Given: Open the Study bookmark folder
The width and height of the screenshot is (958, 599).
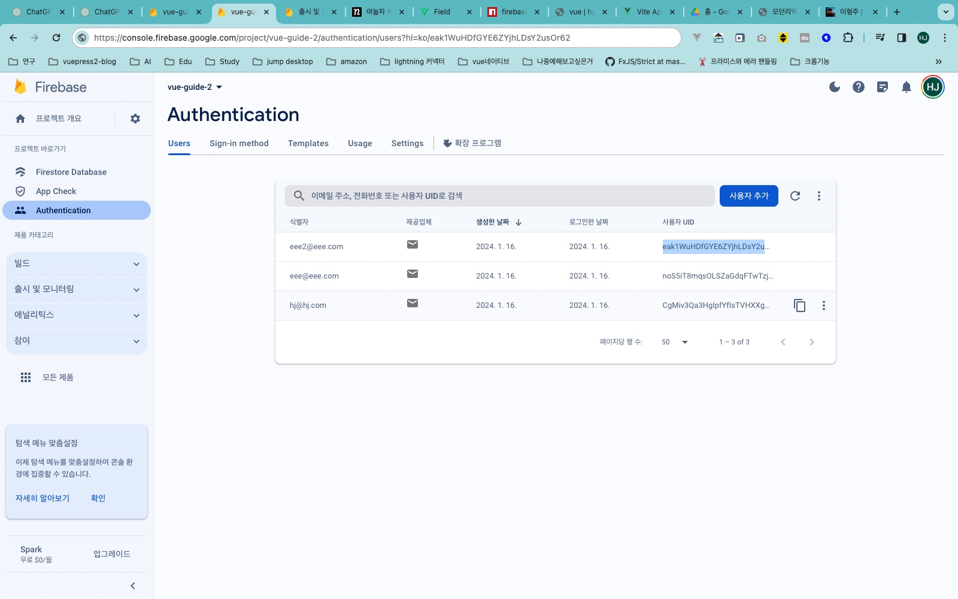Looking at the screenshot, I should click(x=222, y=62).
